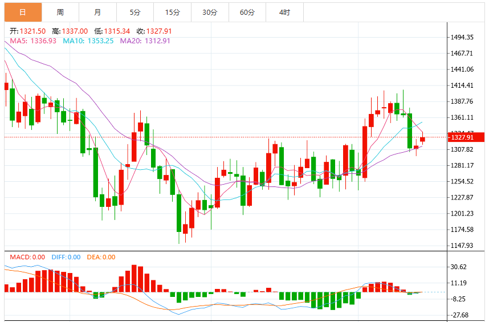Click the MACD value label
Viewport: 489px width, 322px height.
pyautogui.click(x=27, y=257)
